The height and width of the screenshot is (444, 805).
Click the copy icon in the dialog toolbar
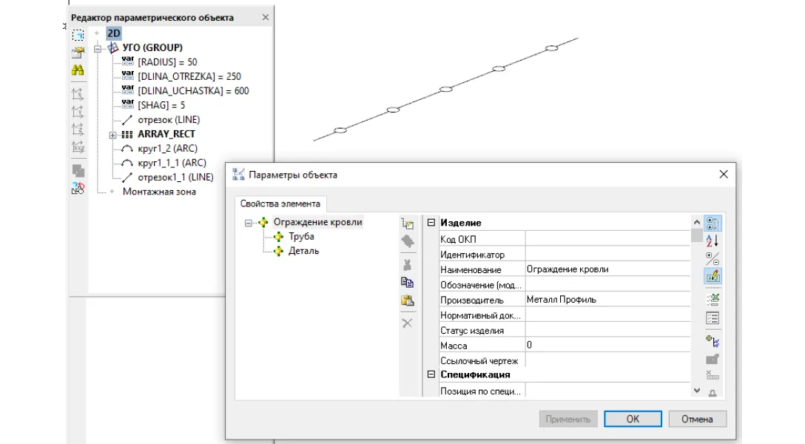(408, 283)
